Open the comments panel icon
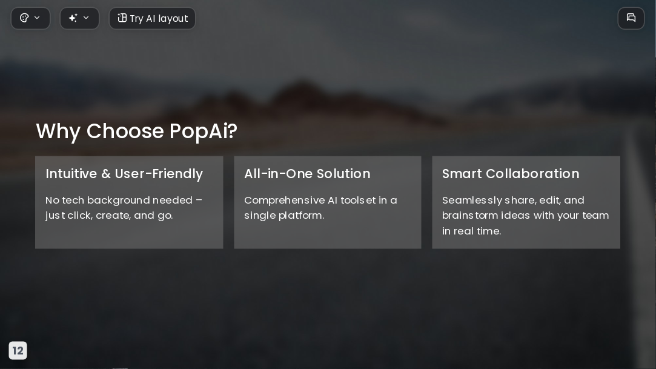The width and height of the screenshot is (656, 369). (631, 18)
